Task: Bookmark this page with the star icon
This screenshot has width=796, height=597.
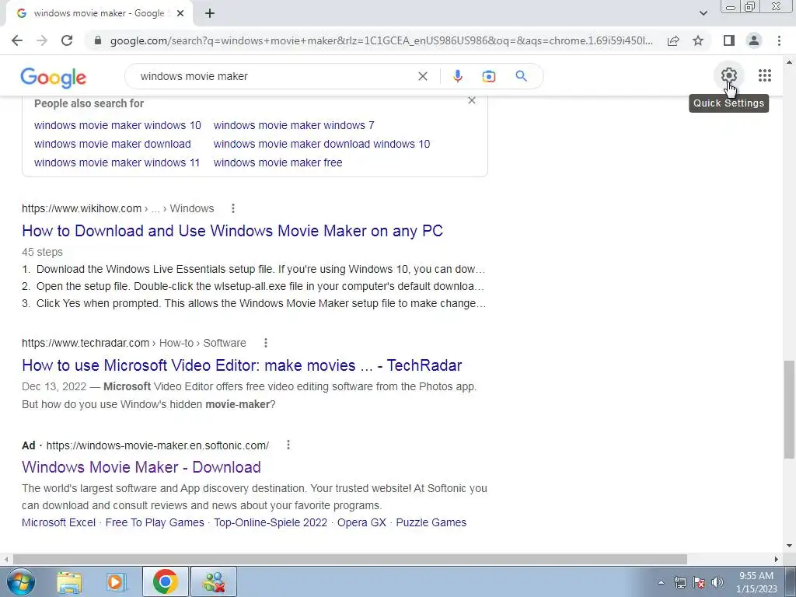Action: (x=699, y=40)
